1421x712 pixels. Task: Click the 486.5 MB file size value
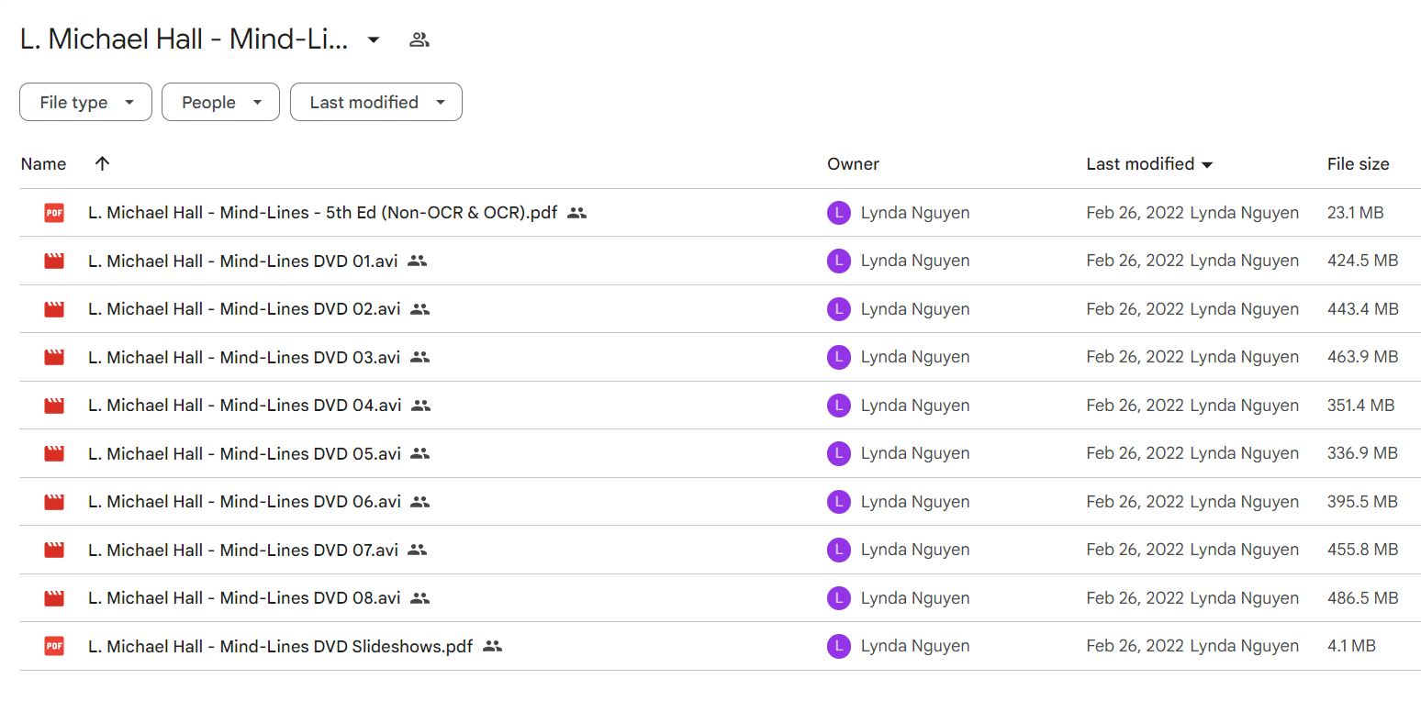(1362, 598)
